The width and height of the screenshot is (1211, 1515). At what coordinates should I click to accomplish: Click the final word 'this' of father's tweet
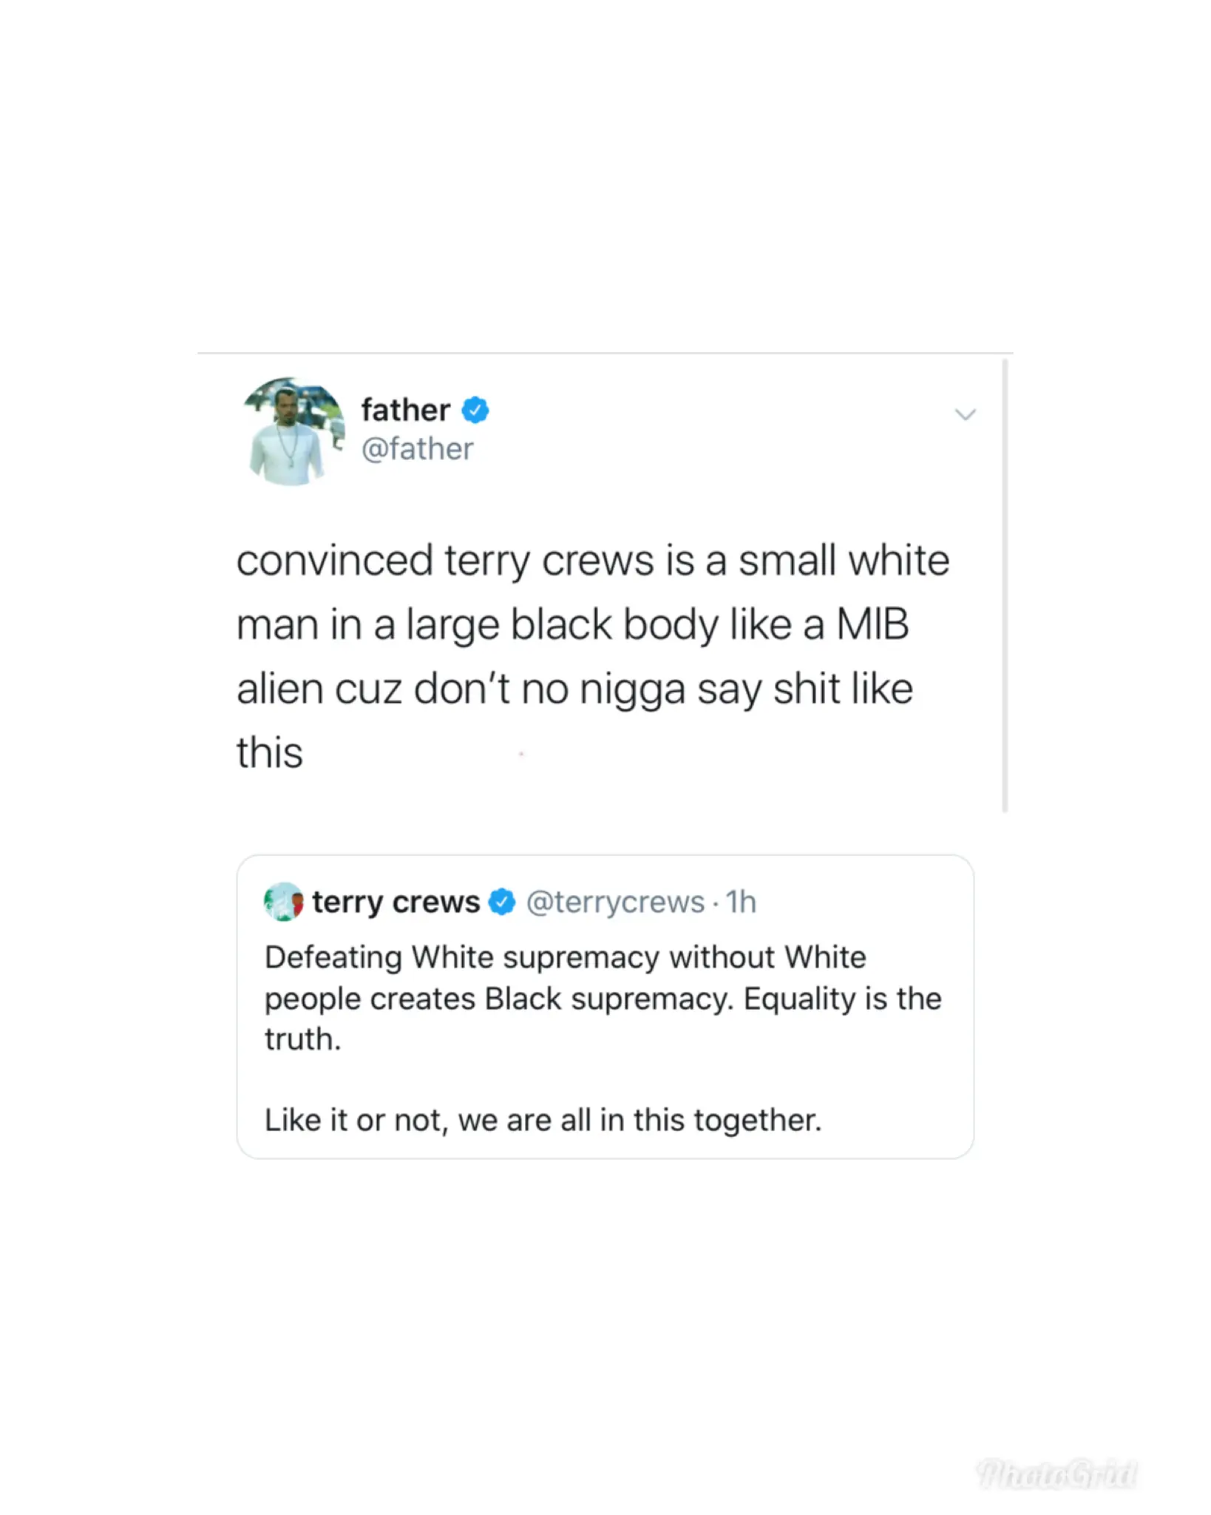coord(270,752)
